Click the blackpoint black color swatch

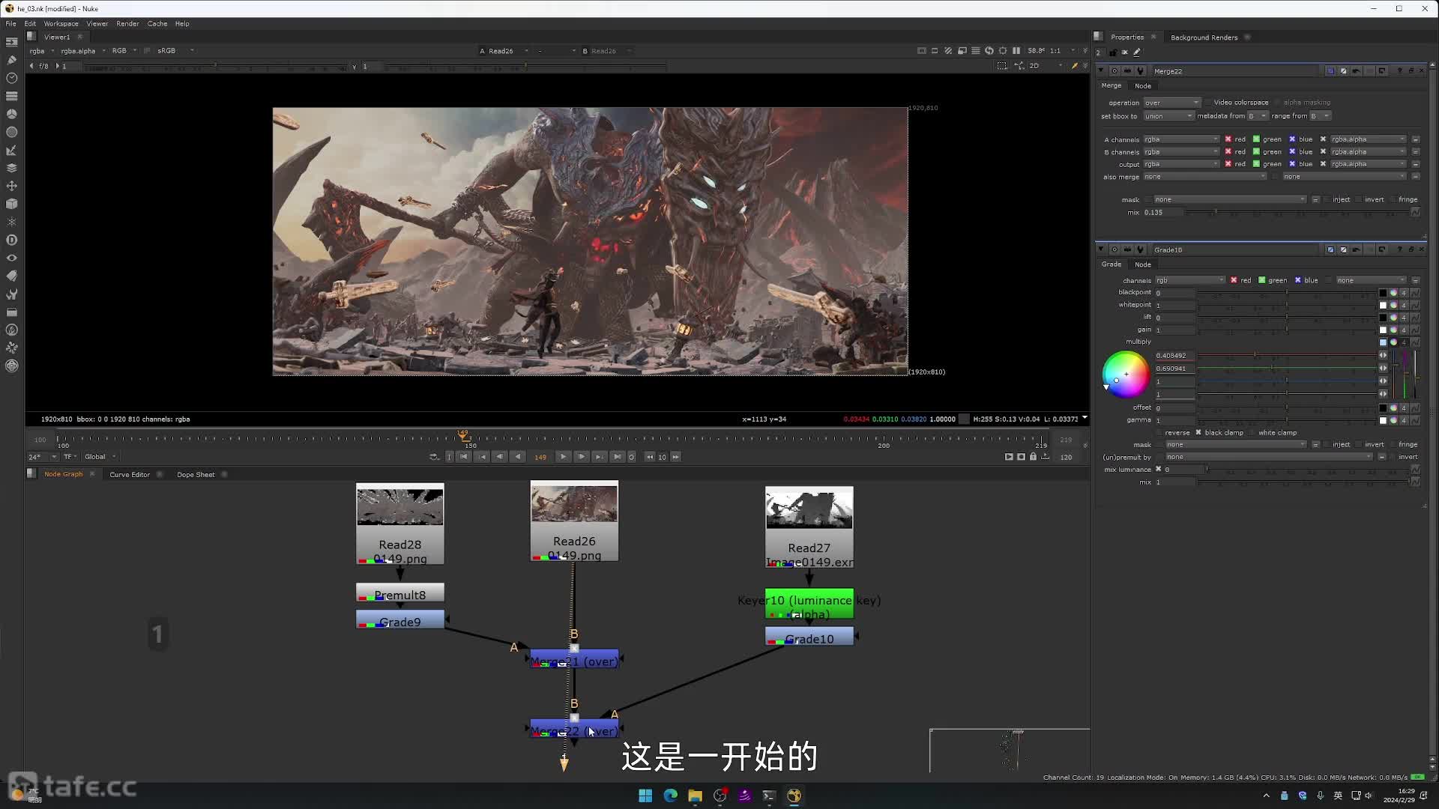1383,293
